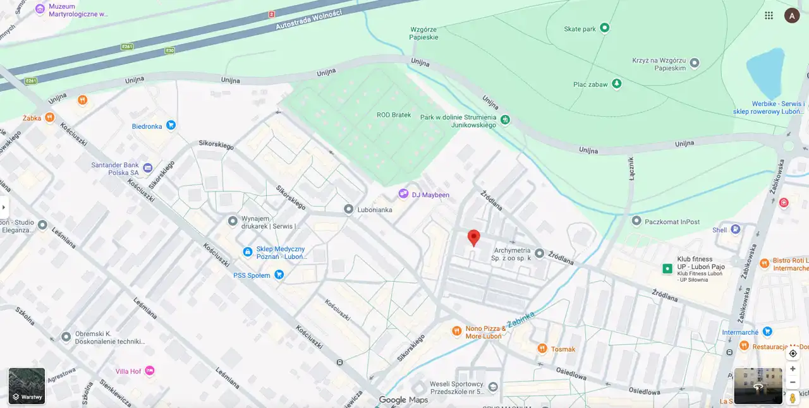809x408 pixels.
Task: Click the red location pin marker
Action: [473, 238]
